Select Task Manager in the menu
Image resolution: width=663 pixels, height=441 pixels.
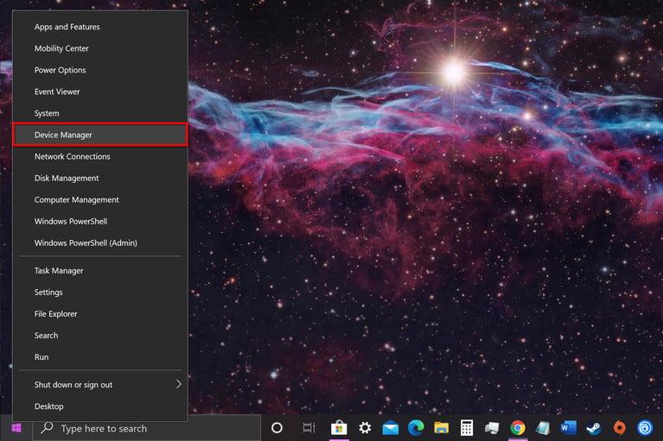(100, 270)
